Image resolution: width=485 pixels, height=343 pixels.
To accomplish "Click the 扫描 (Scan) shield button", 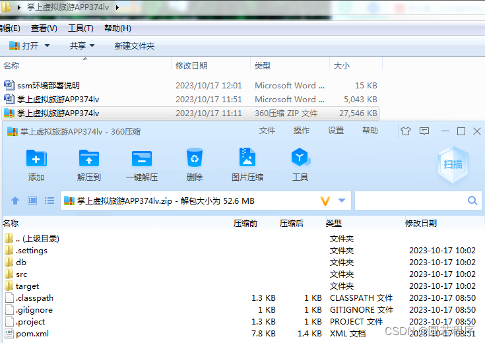I will (x=453, y=164).
